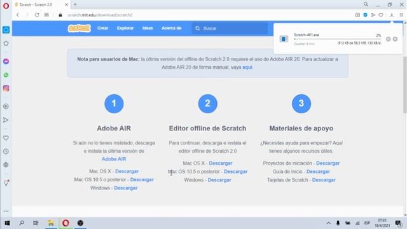Follow the 'aquí' Adobe AIR link
Image resolution: width=407 pixels, height=229 pixels.
click(247, 67)
